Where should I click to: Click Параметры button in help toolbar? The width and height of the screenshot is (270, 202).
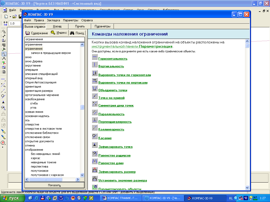[x=103, y=26]
